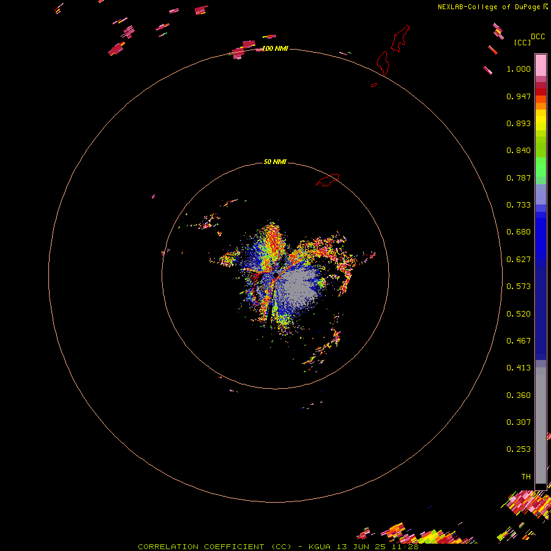Click the 0.253 scale value
Image resolution: width=551 pixels, height=551 pixels.
tap(519, 449)
